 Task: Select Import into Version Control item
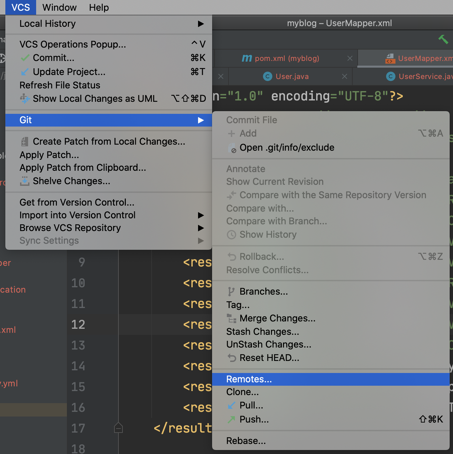(109, 215)
